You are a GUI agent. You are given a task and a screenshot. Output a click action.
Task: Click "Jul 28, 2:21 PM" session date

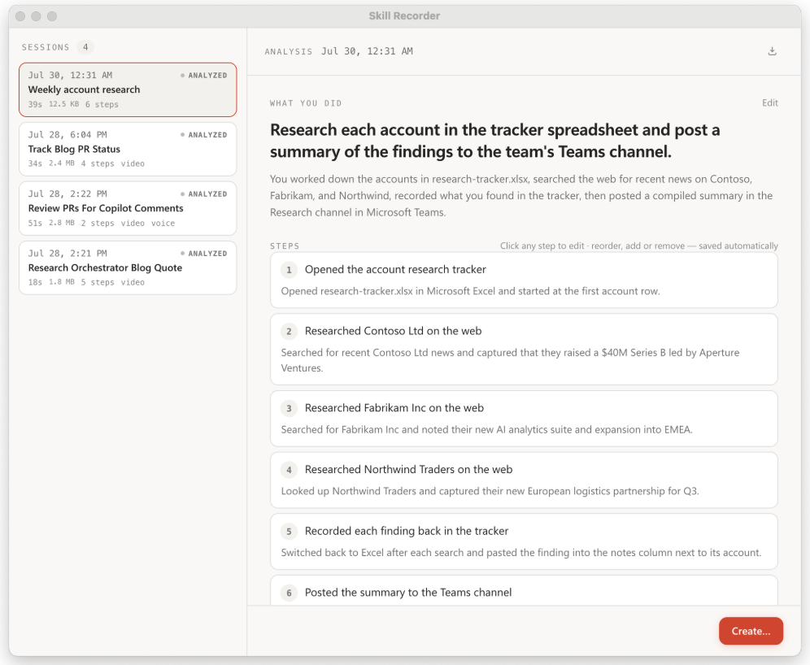(x=67, y=253)
